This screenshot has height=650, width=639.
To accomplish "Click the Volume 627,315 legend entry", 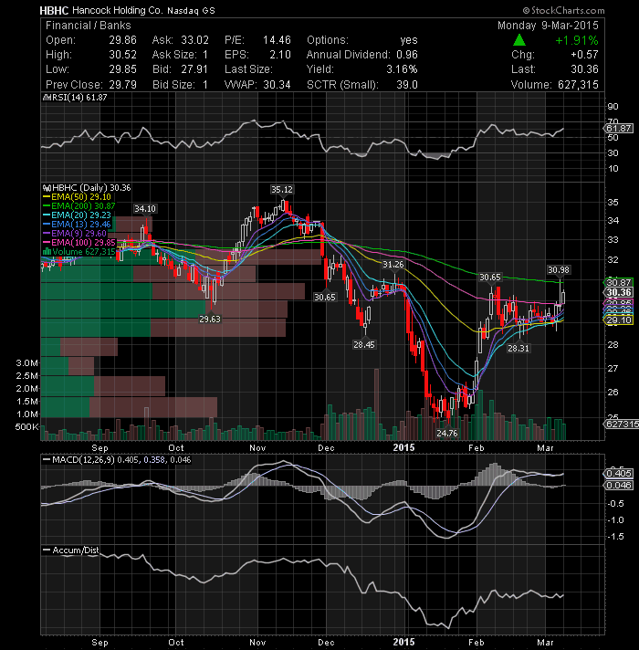I will point(83,252).
